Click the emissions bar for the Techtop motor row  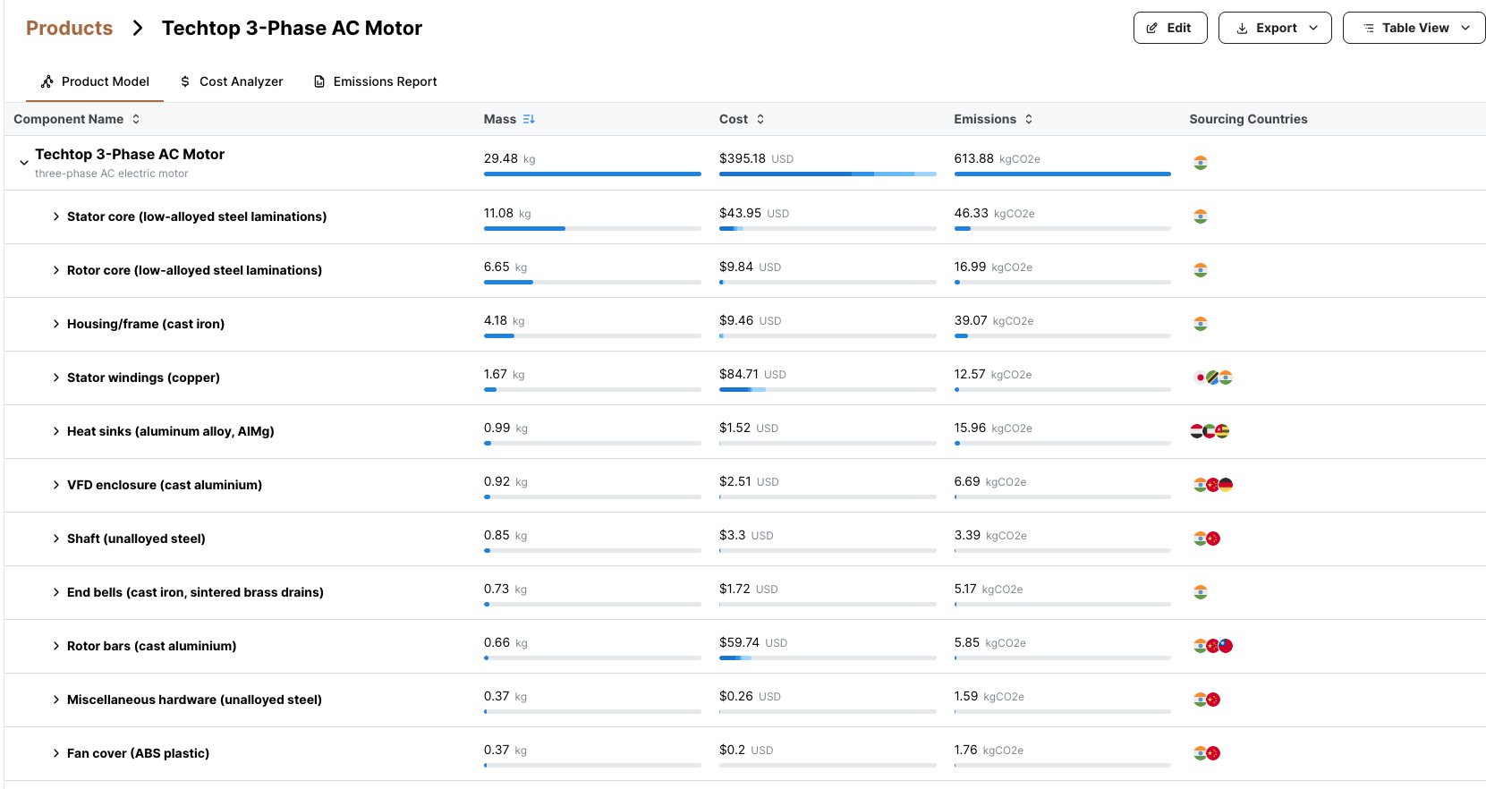(1063, 174)
